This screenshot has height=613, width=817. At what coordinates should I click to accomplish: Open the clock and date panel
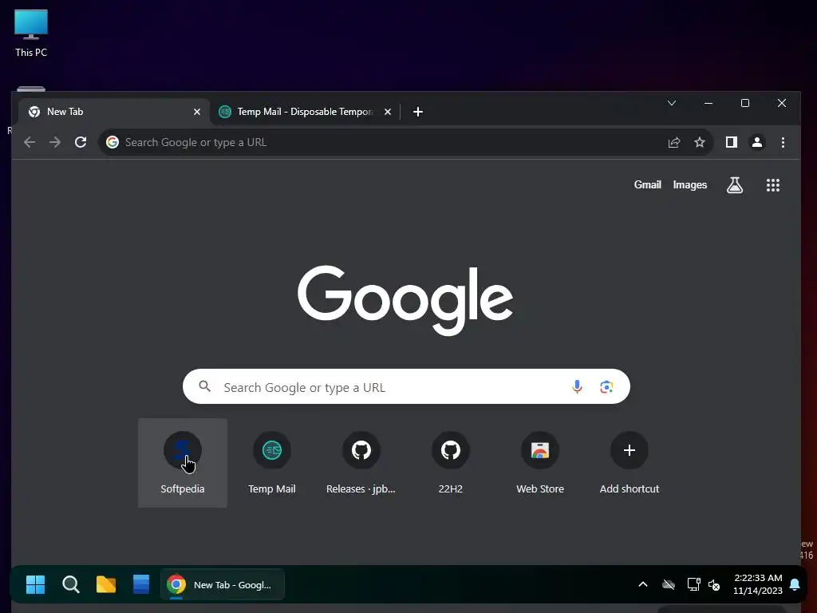pyautogui.click(x=758, y=584)
